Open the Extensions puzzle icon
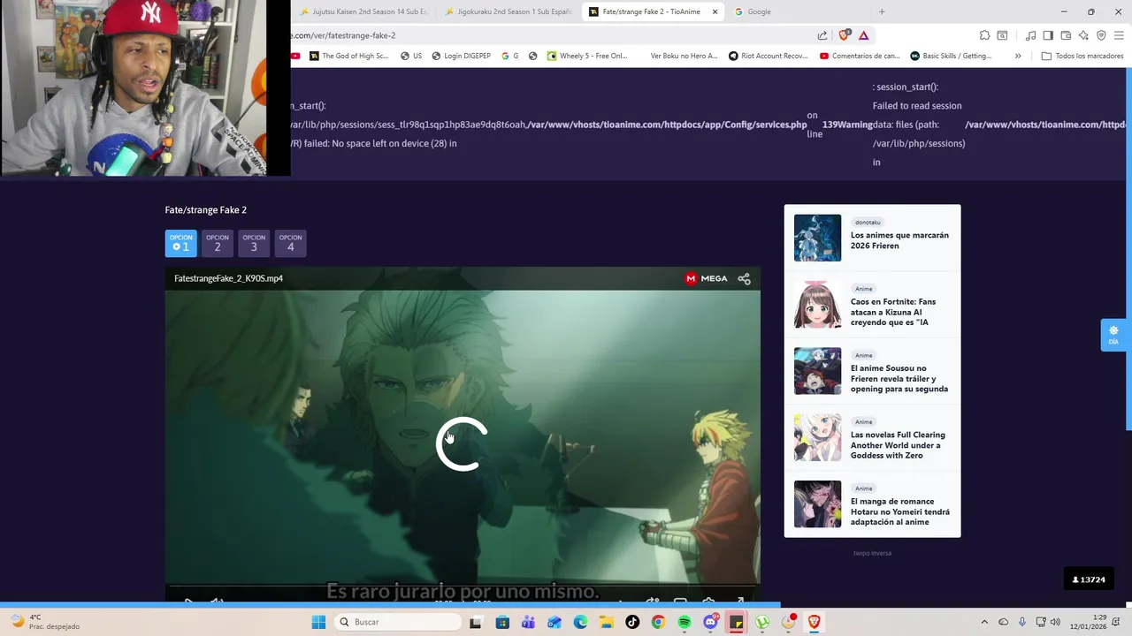The image size is (1132, 636). (x=984, y=35)
